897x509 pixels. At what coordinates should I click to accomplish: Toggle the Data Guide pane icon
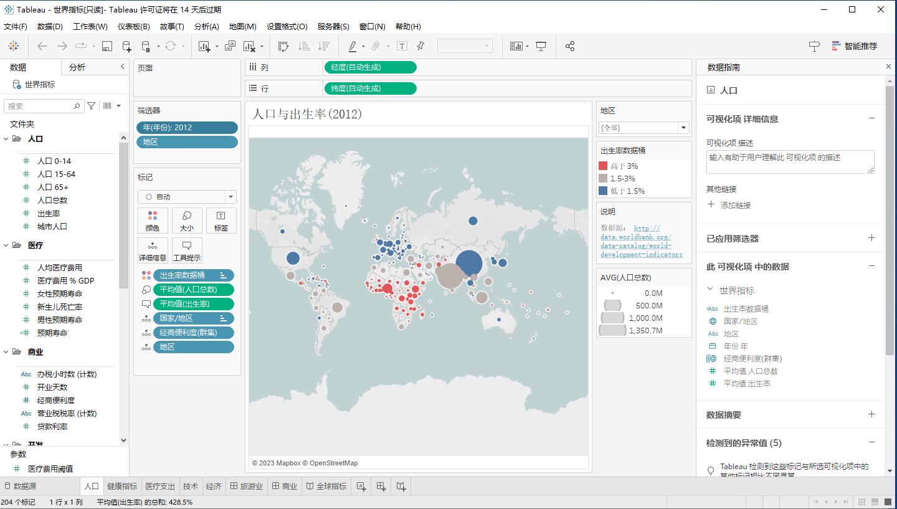814,46
